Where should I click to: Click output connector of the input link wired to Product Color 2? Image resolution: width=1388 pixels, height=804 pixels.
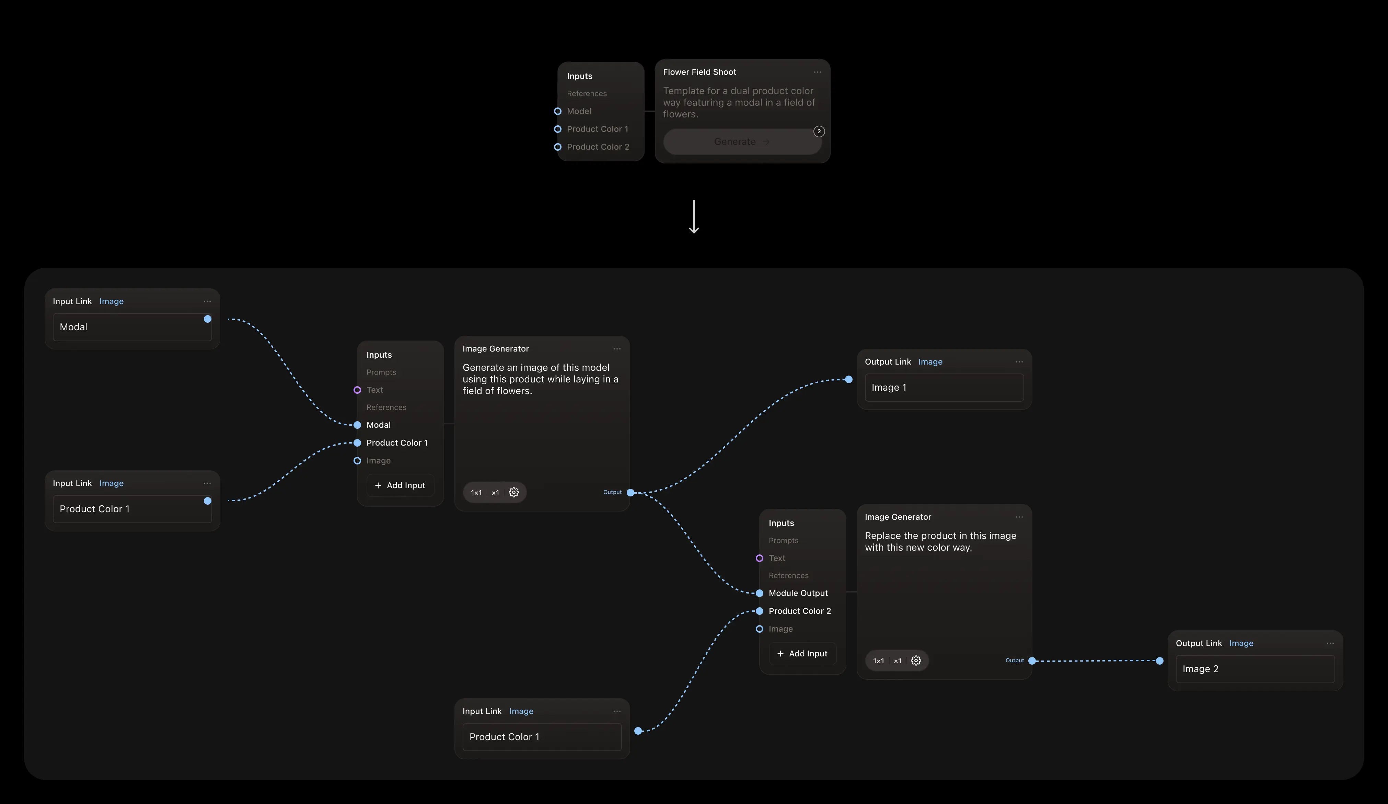[638, 731]
